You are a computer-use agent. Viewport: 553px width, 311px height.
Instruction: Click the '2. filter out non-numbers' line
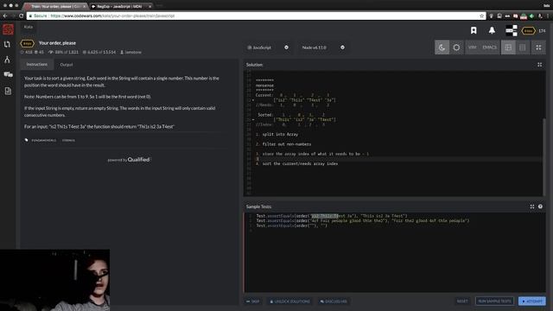[x=283, y=144]
